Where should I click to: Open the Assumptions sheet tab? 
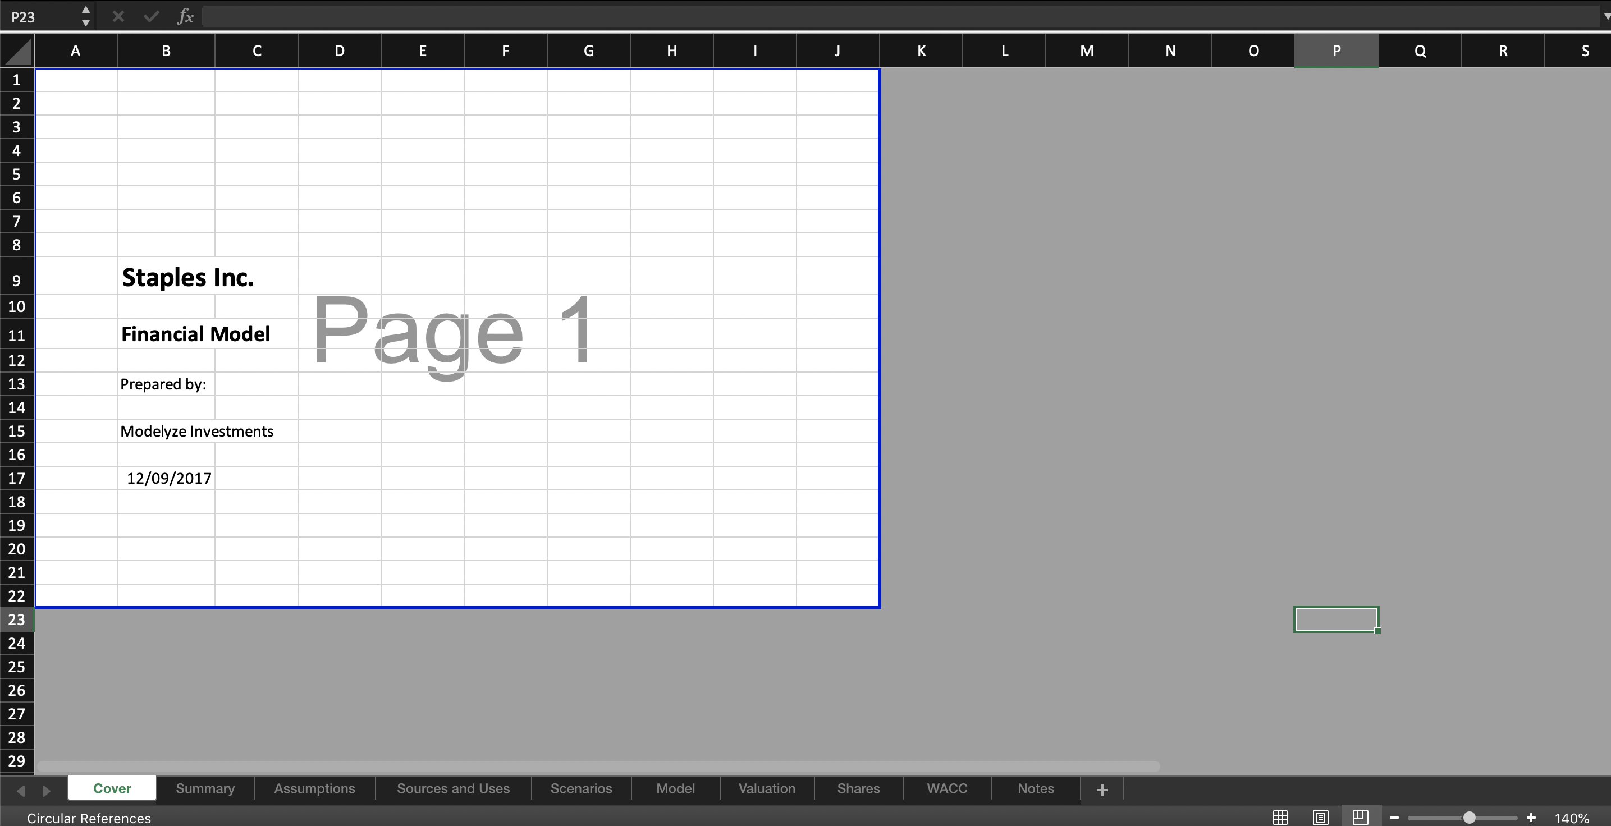point(314,788)
